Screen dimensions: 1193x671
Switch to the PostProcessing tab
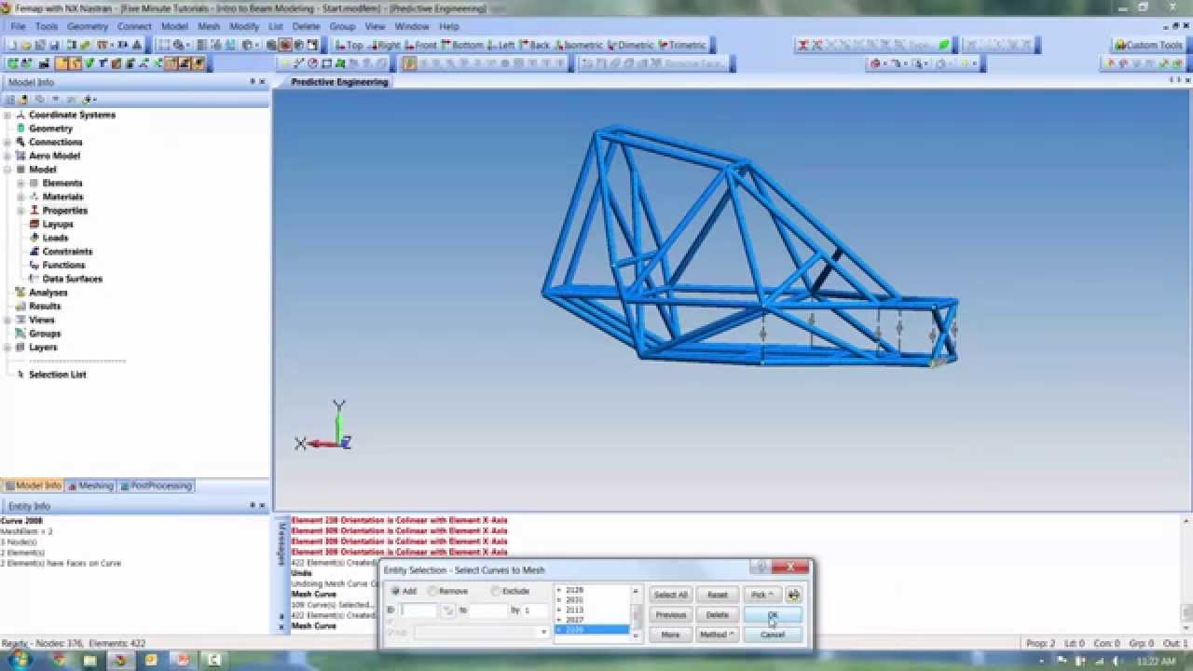tap(156, 486)
